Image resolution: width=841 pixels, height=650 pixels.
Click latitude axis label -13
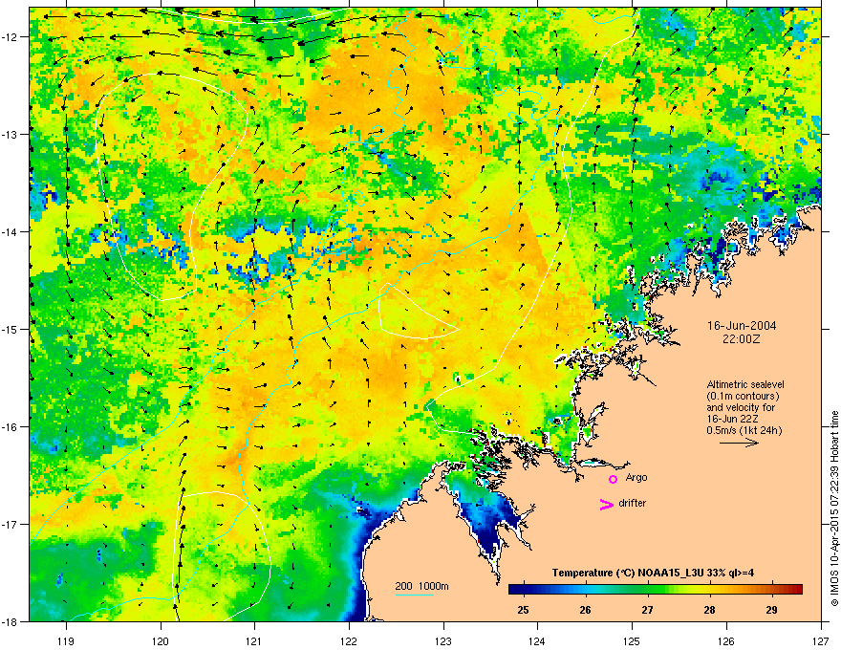(10, 134)
